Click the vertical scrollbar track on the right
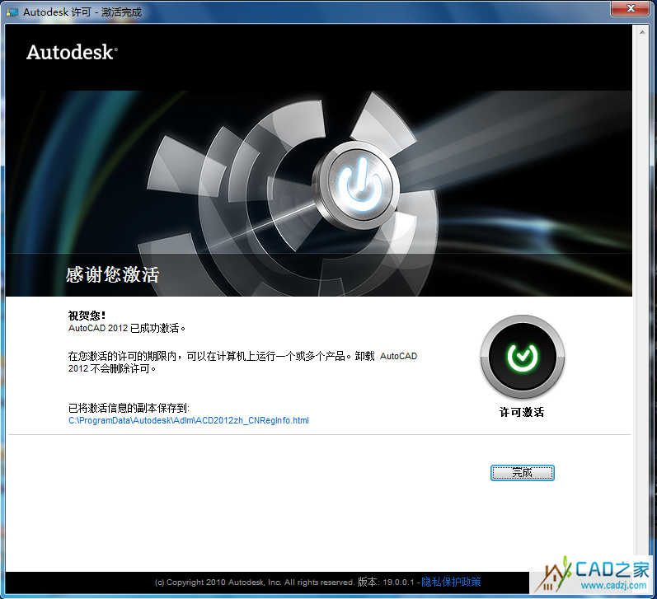Image resolution: width=657 pixels, height=599 pixels. [641, 288]
